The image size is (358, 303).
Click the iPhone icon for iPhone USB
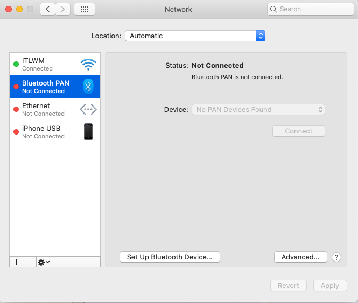click(x=88, y=132)
